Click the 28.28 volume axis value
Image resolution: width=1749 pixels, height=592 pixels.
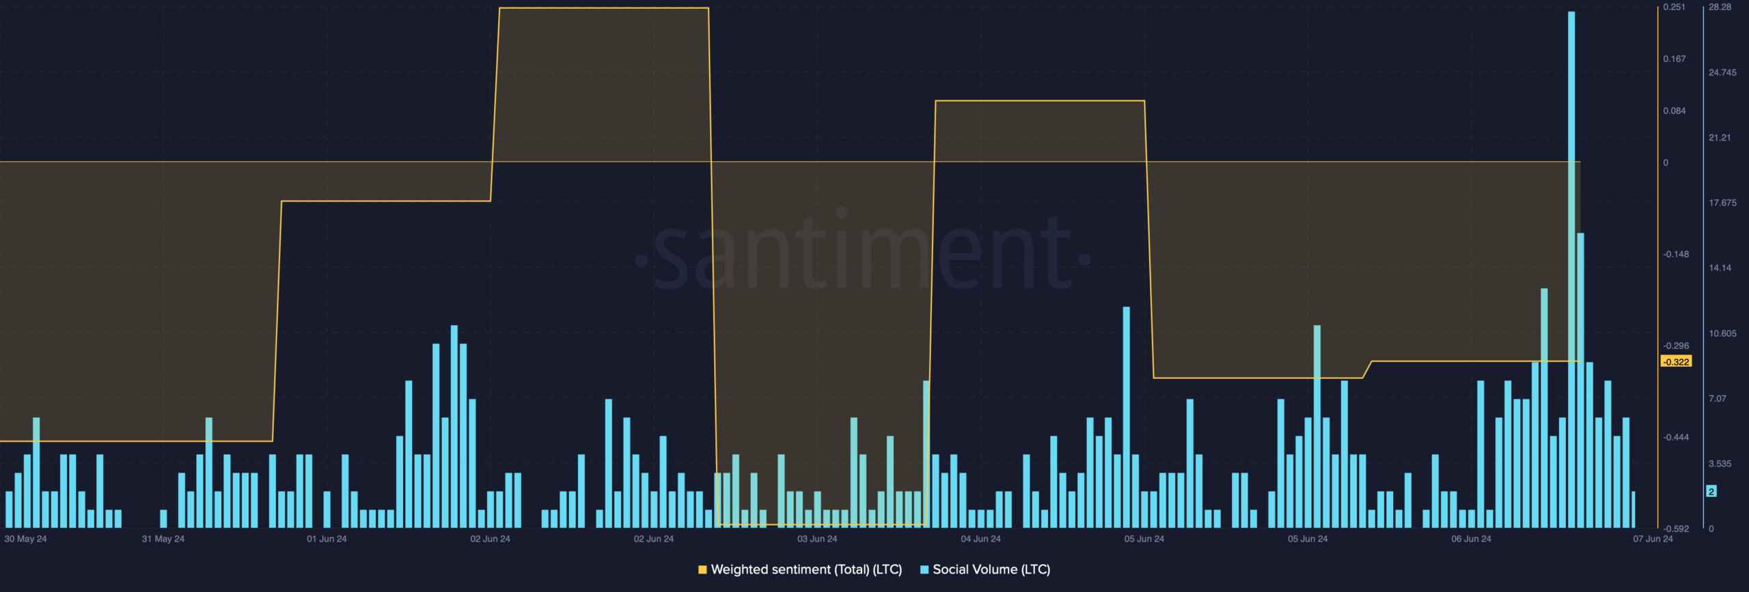1720,7
